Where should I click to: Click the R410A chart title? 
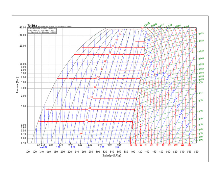(x=32, y=25)
